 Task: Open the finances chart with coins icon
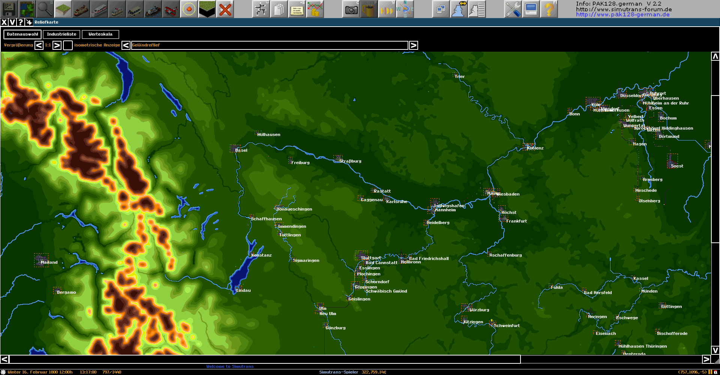pyautogui.click(x=315, y=9)
